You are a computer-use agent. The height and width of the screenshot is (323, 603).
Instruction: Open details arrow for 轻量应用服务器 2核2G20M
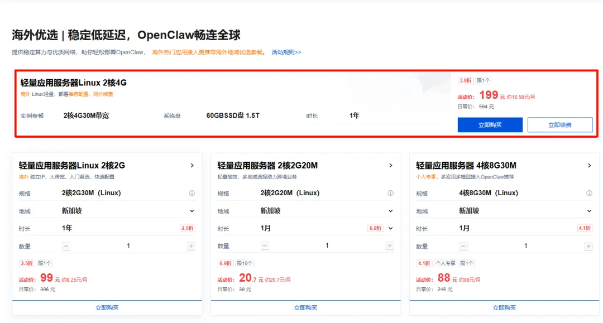(x=391, y=166)
